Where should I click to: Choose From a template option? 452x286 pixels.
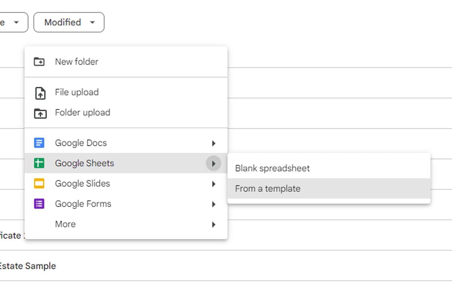click(329, 189)
